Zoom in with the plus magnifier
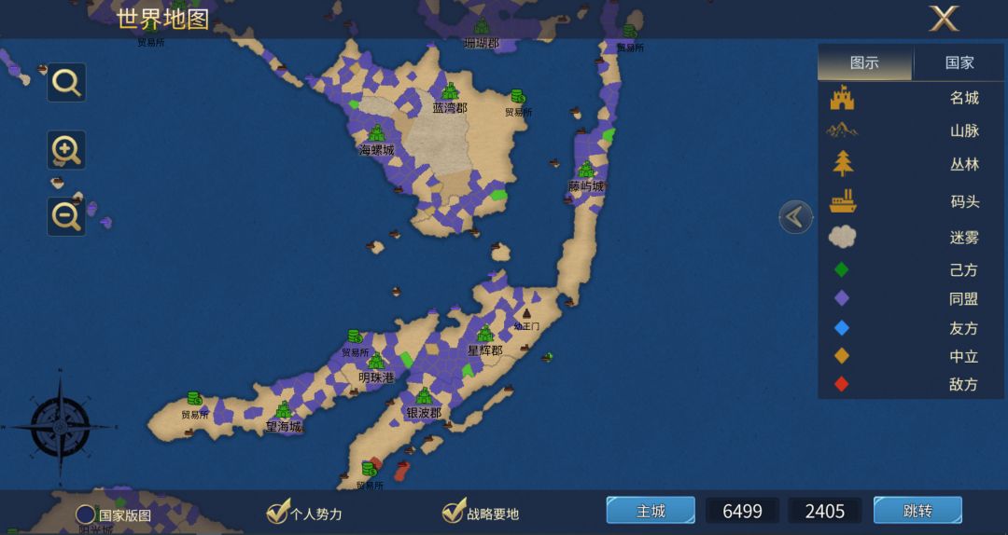 click(x=66, y=150)
